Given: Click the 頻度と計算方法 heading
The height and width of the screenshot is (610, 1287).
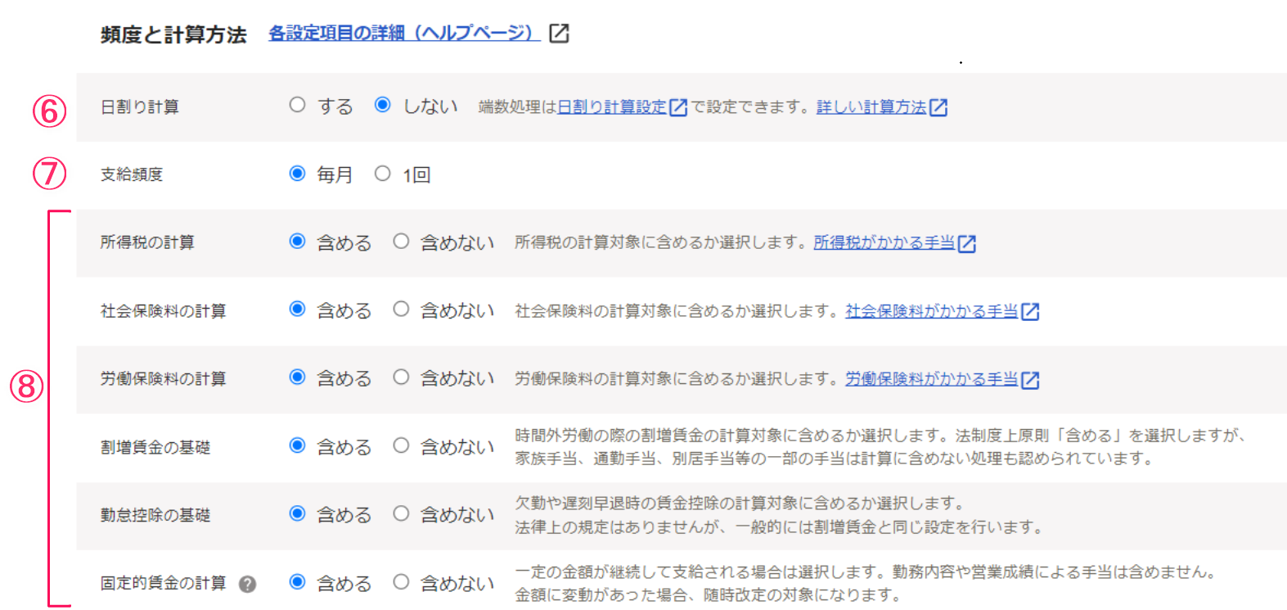Looking at the screenshot, I should coord(173,34).
